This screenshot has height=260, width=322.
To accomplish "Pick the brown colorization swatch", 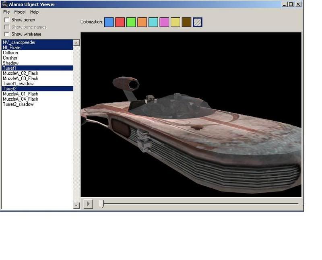I will 186,22.
